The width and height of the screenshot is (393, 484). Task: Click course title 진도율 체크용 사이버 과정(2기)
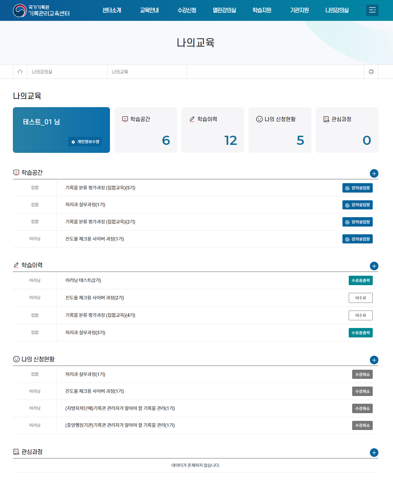coord(95,298)
